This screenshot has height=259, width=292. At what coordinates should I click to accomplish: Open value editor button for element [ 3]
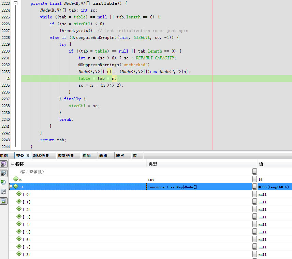pos(254,217)
